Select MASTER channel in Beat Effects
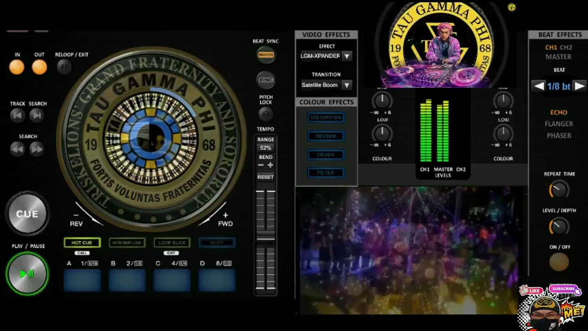 (x=559, y=57)
